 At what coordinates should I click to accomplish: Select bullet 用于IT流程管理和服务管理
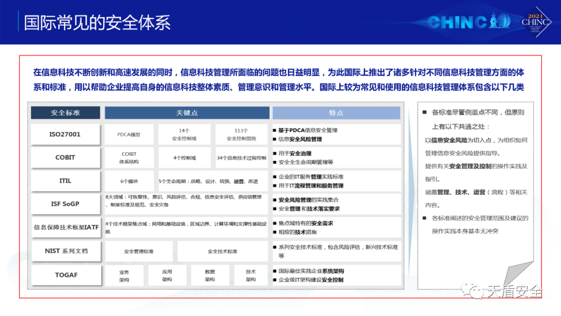(x=308, y=186)
